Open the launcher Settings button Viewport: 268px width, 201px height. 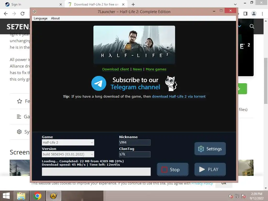210,149
